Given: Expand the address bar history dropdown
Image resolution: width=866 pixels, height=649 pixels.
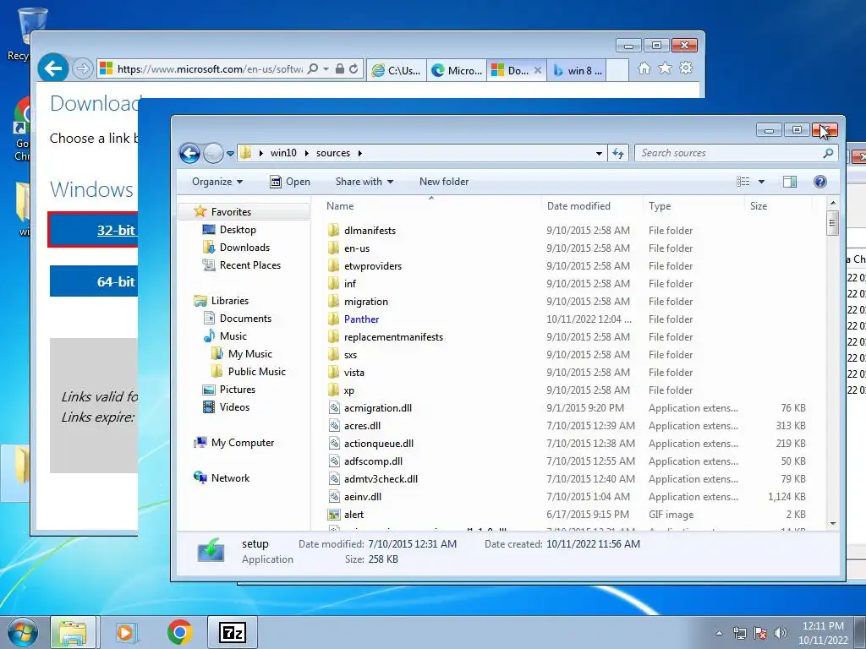Looking at the screenshot, I should 600,154.
